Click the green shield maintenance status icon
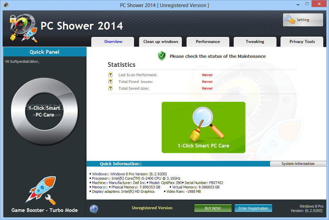Image resolution: width=329 pixels, height=220 pixels. 162,56
